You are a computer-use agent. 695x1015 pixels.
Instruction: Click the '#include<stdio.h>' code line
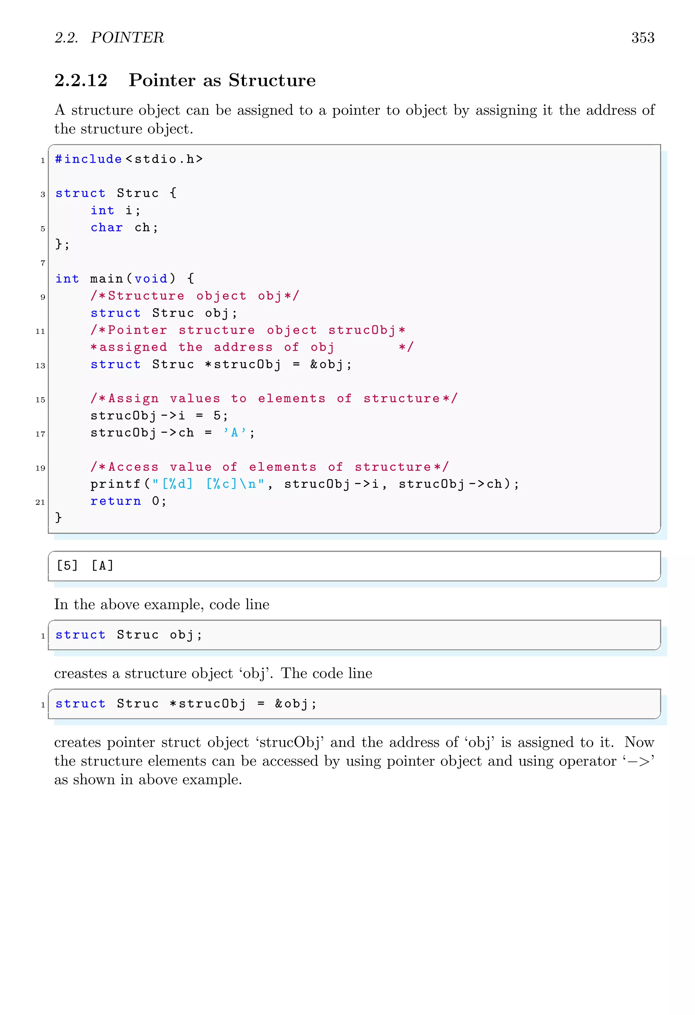pyautogui.click(x=129, y=159)
